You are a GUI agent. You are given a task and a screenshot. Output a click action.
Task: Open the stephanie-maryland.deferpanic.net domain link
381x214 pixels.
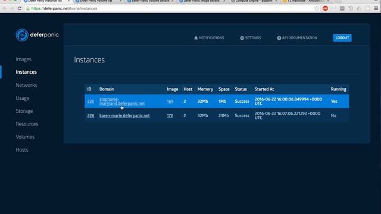[122, 102]
